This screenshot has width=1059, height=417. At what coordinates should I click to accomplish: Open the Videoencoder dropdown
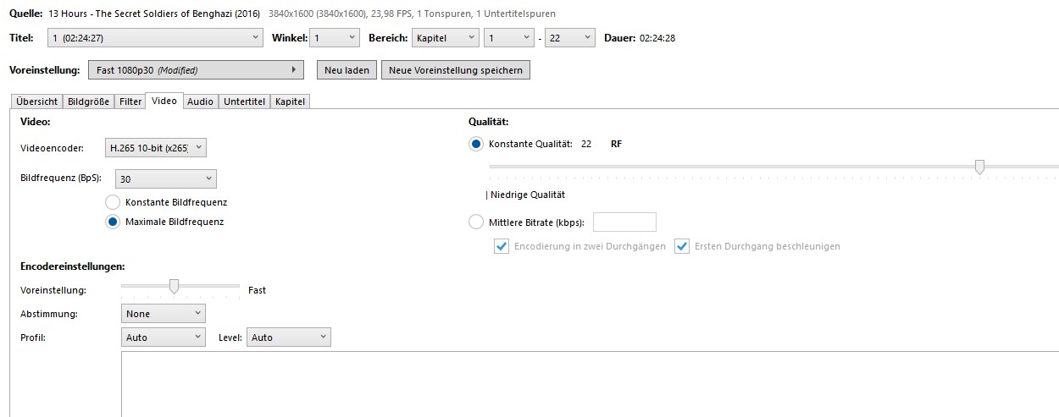click(156, 148)
